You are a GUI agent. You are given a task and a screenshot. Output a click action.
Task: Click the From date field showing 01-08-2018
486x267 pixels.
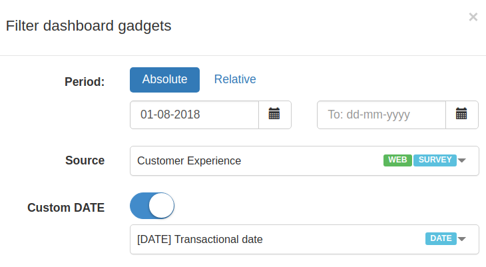(194, 115)
